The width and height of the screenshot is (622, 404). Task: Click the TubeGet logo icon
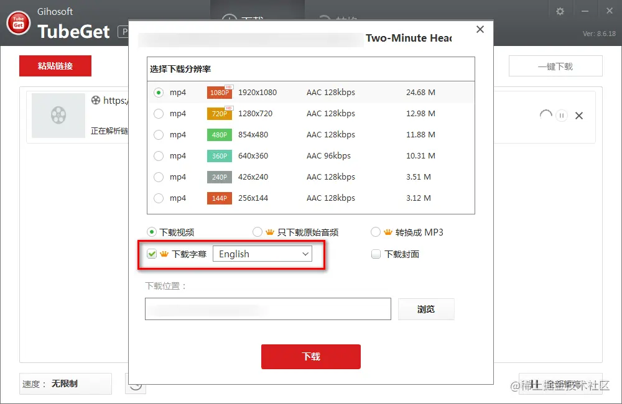click(18, 22)
